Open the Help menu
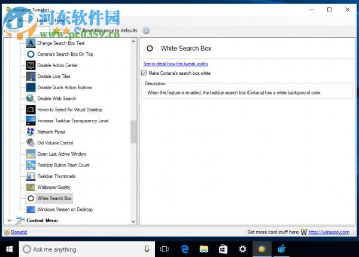 tap(59, 20)
